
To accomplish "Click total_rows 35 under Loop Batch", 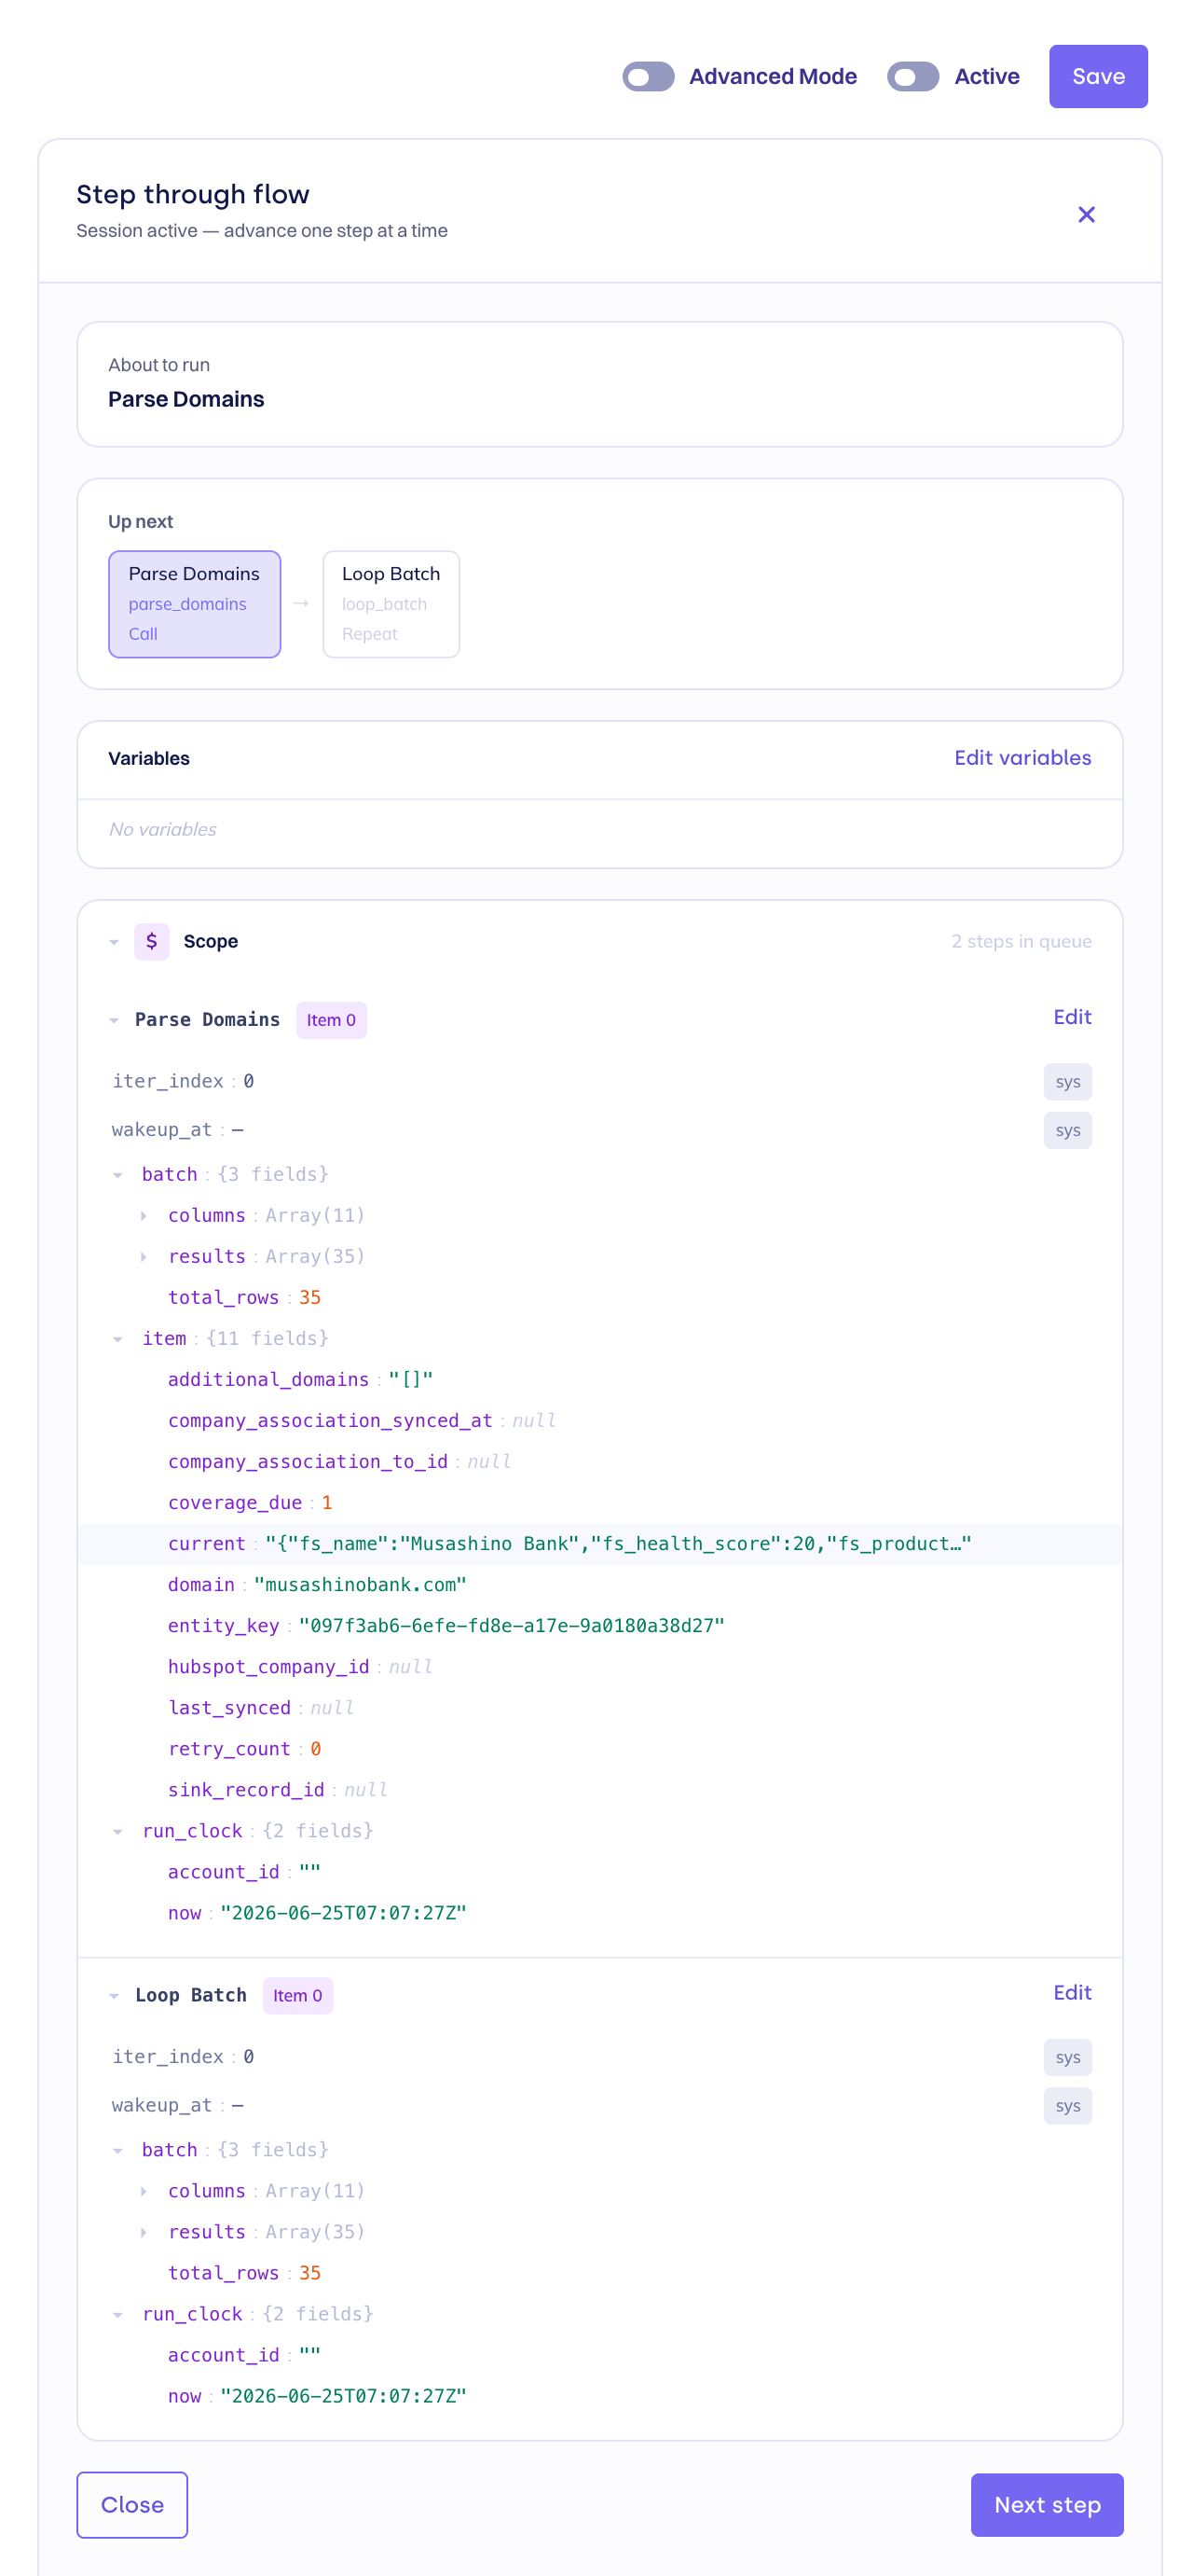I will (599, 2274).
